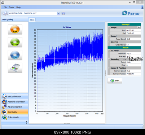Click the Megabyte(MB) axis label
This screenshot has height=135, width=145.
click(x=70, y=116)
